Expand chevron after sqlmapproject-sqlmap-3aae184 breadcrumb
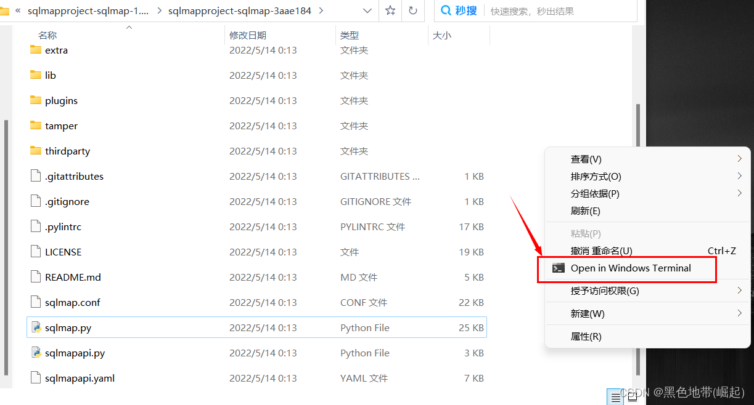Screen dimensions: 754x405 (321, 10)
